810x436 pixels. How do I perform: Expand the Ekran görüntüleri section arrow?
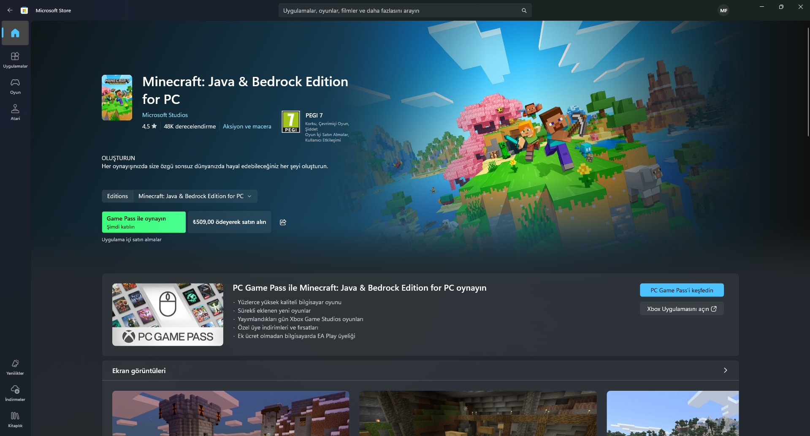[725, 371]
